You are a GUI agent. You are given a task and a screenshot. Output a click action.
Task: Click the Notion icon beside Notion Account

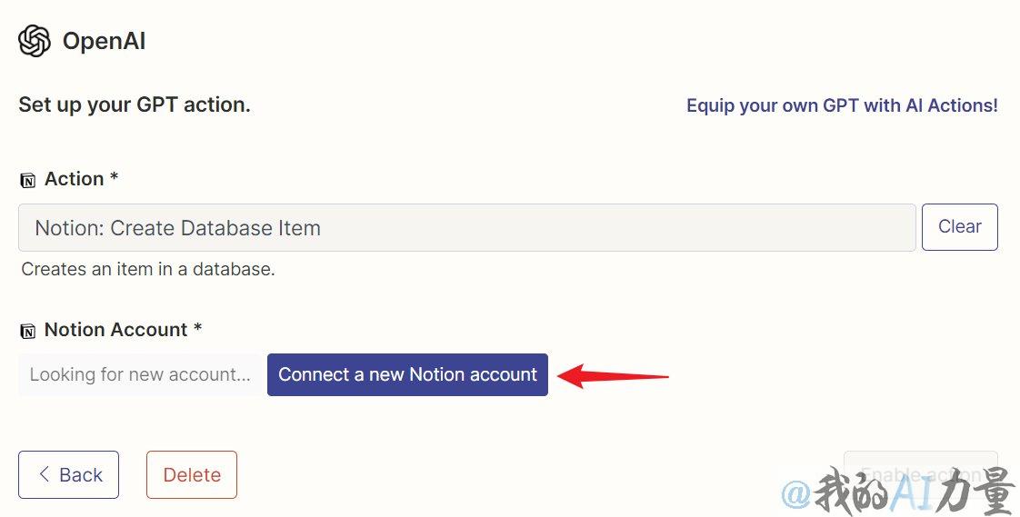[28, 331]
